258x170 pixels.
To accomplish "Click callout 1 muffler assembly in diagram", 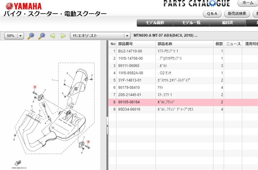I will pos(53,80).
